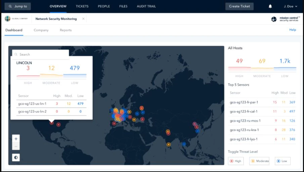Open the notifications bell icon
Viewport: 304px width, 172px height.
point(270,6)
